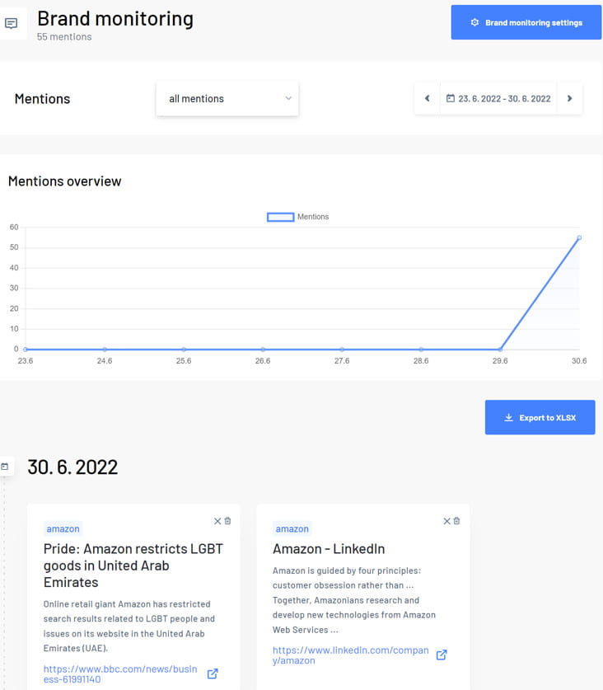This screenshot has height=690, width=603.
Task: Click the calendar icon beside 30. 6. 2022
Action: [5, 467]
